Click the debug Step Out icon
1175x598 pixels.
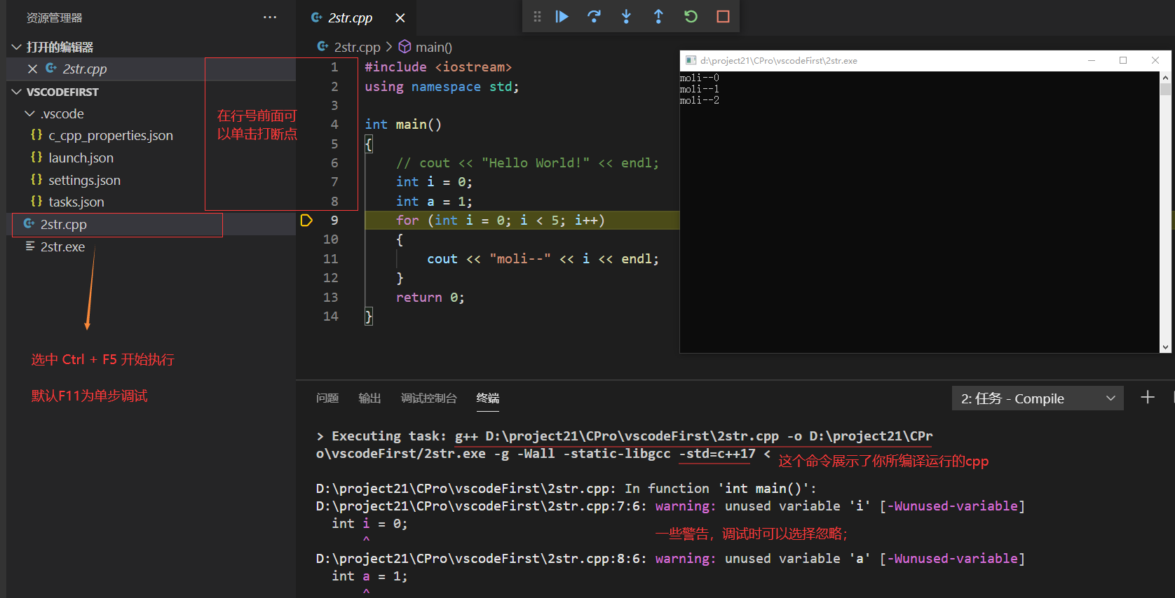click(658, 17)
